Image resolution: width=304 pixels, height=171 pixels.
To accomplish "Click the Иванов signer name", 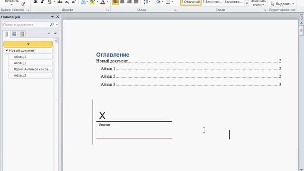I will point(104,125).
